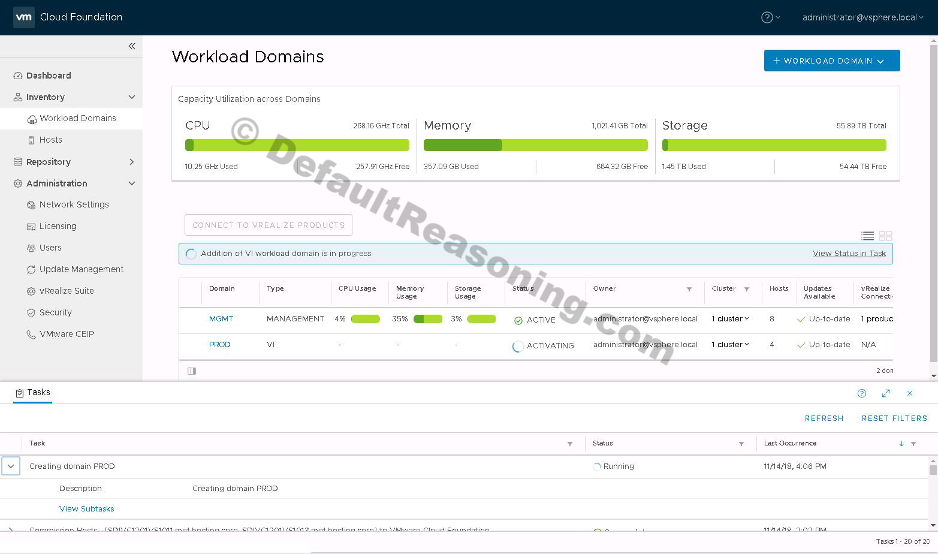
Task: Expand the Creating domain PROD task row
Action: click(10, 466)
